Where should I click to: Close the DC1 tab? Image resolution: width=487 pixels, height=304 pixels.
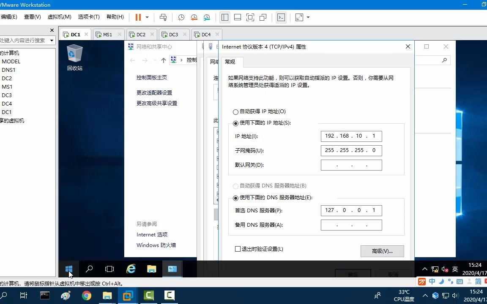(86, 34)
